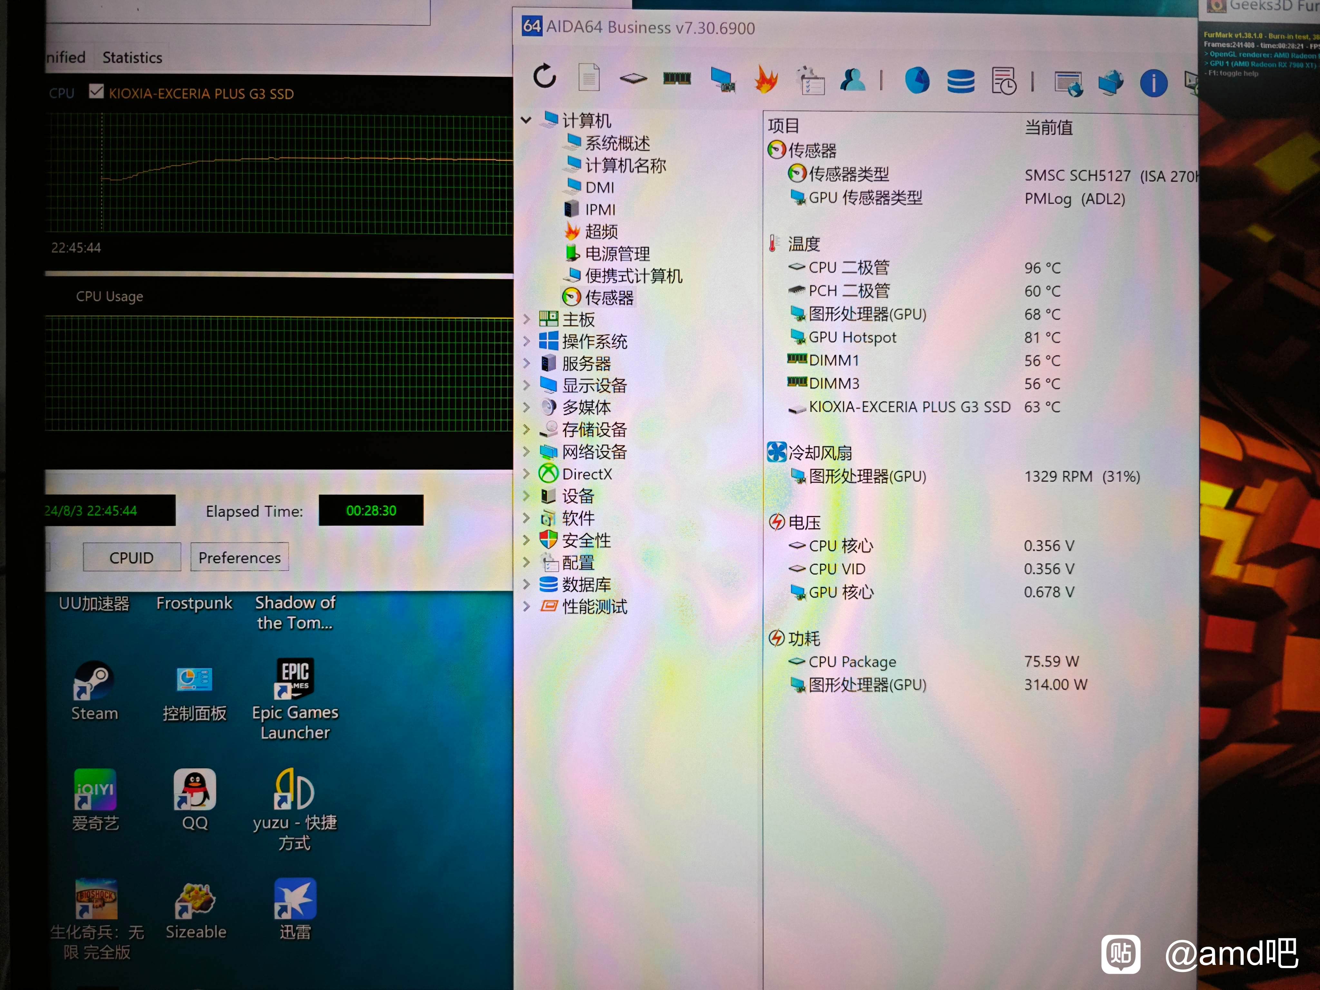Click the window with globe icon in toolbar

point(1068,83)
